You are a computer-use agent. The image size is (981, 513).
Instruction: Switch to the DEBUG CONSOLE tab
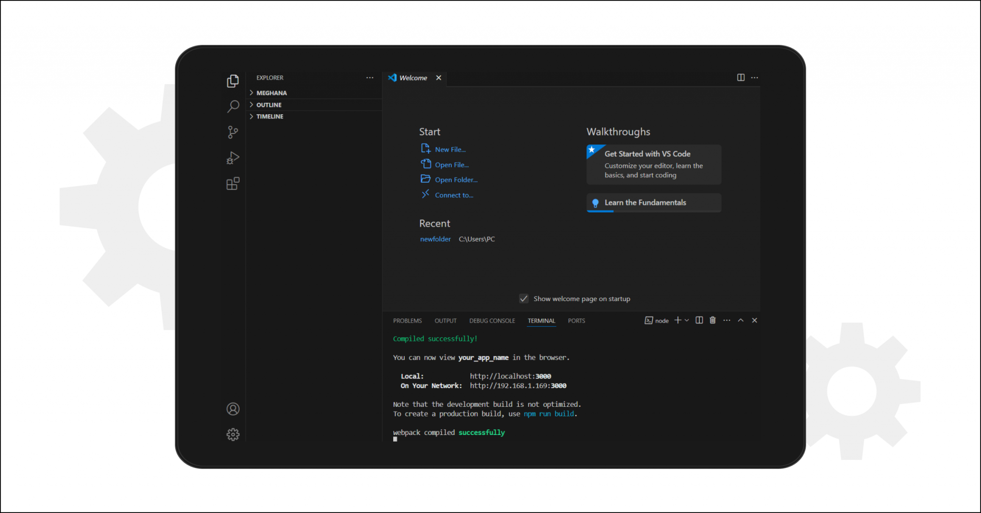pos(492,321)
